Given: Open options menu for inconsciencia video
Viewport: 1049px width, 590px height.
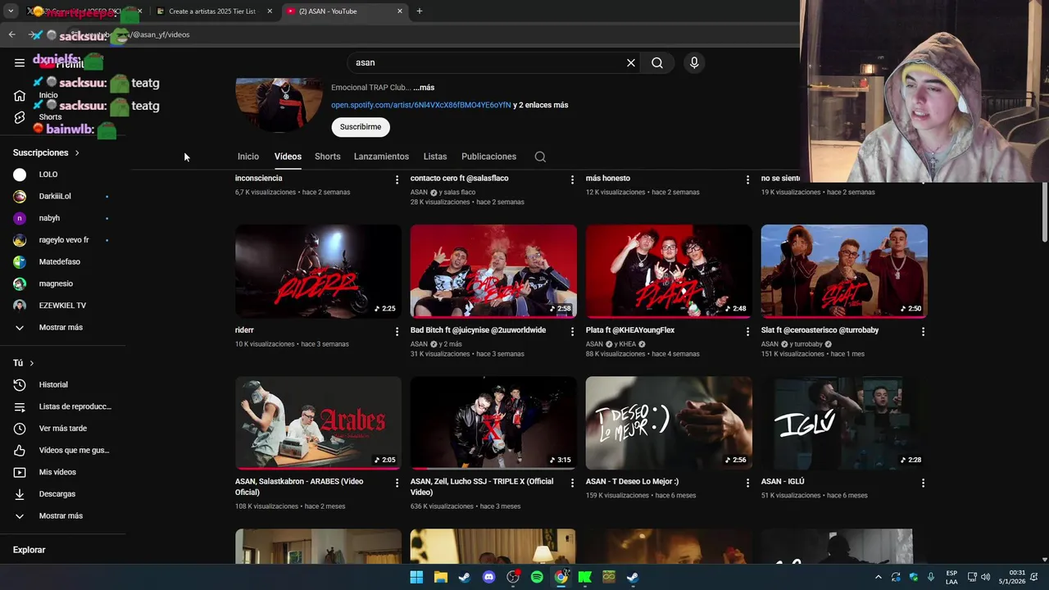Looking at the screenshot, I should (397, 179).
